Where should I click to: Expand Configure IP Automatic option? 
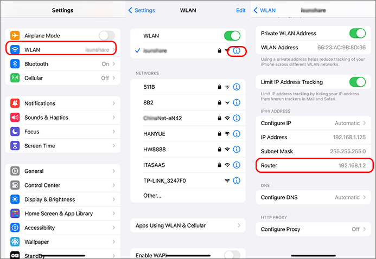click(313, 123)
